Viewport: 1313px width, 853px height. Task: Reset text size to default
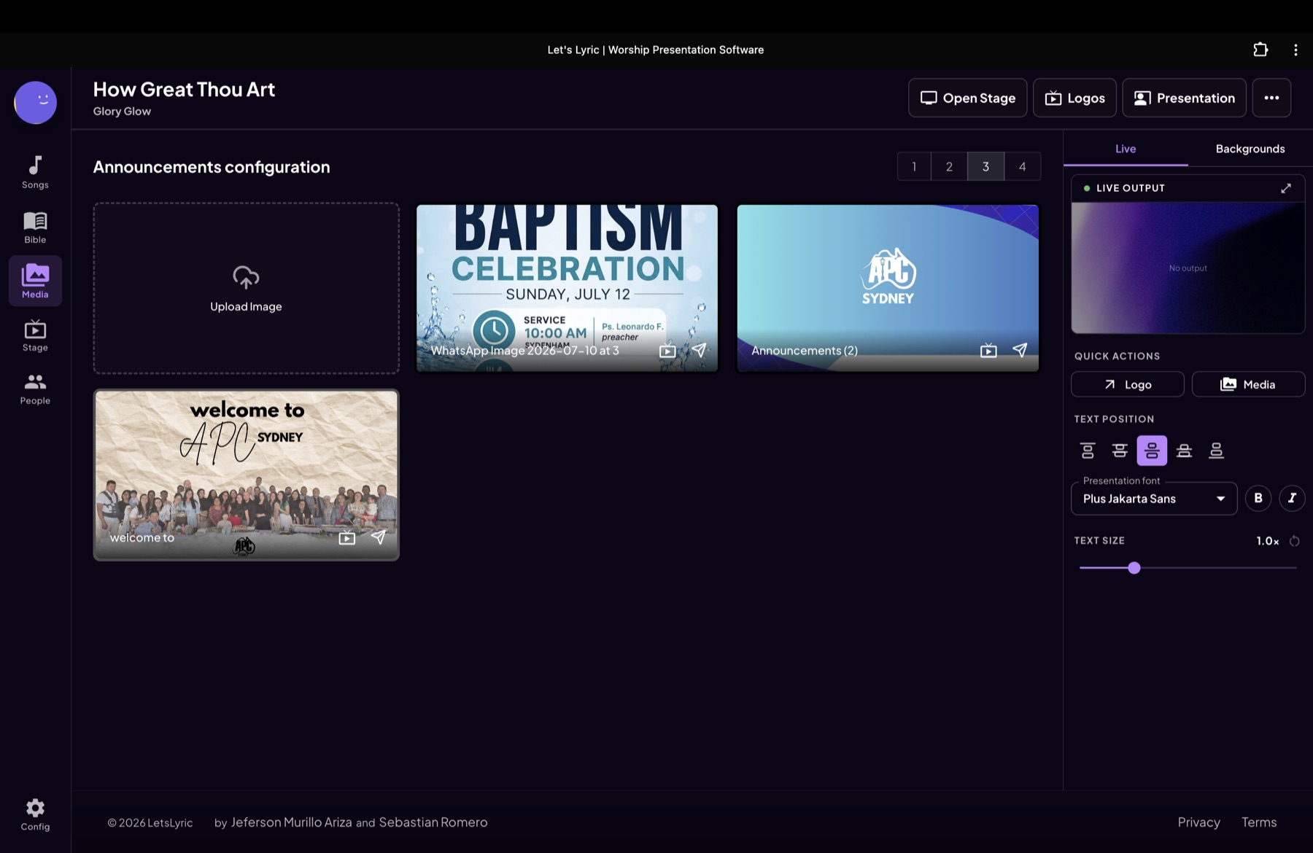tap(1295, 541)
